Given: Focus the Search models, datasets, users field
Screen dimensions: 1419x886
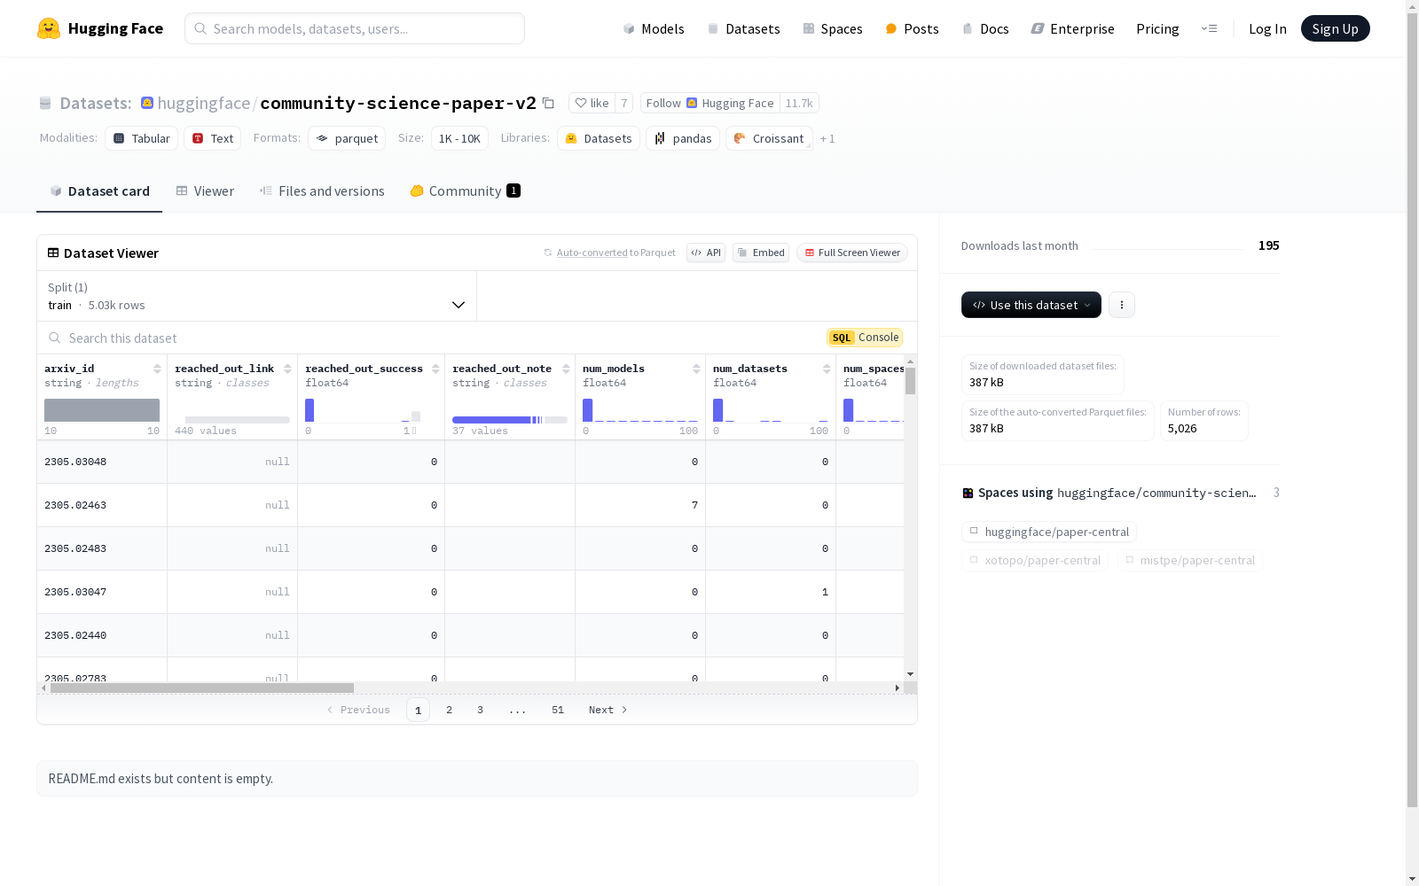Looking at the screenshot, I should 355,28.
